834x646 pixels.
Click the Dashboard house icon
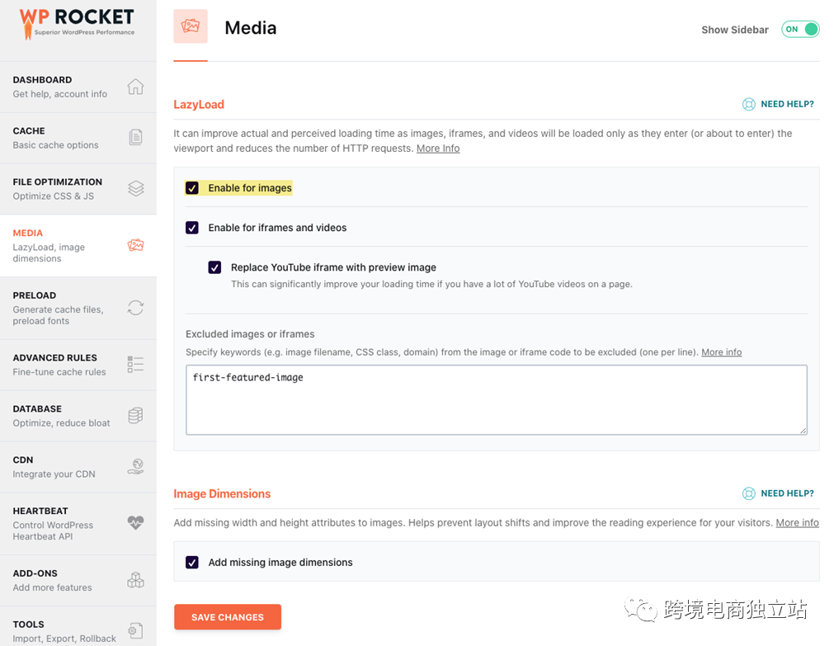point(135,86)
